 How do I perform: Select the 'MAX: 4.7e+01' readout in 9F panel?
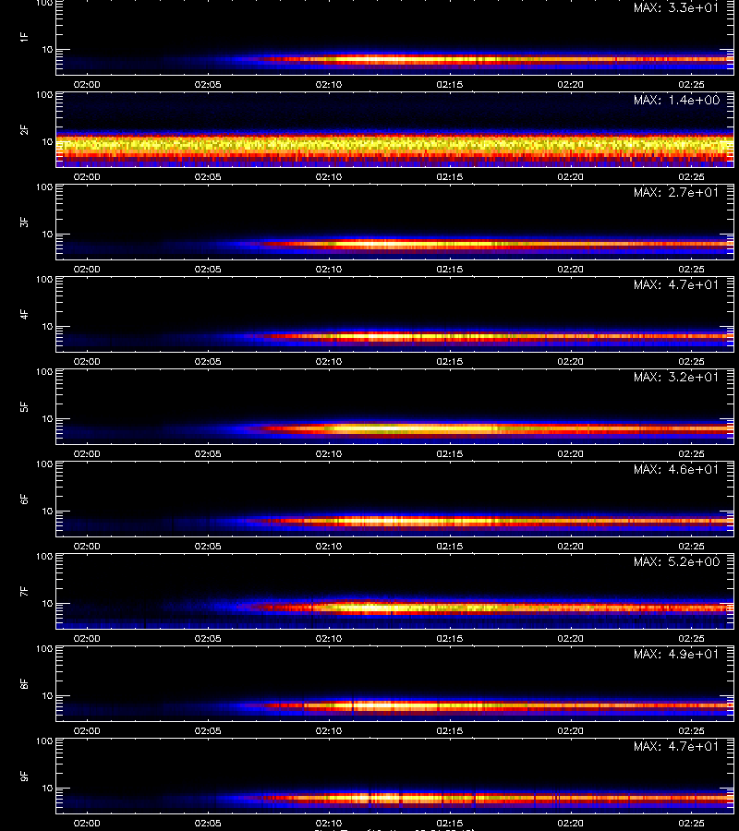pyautogui.click(x=676, y=746)
